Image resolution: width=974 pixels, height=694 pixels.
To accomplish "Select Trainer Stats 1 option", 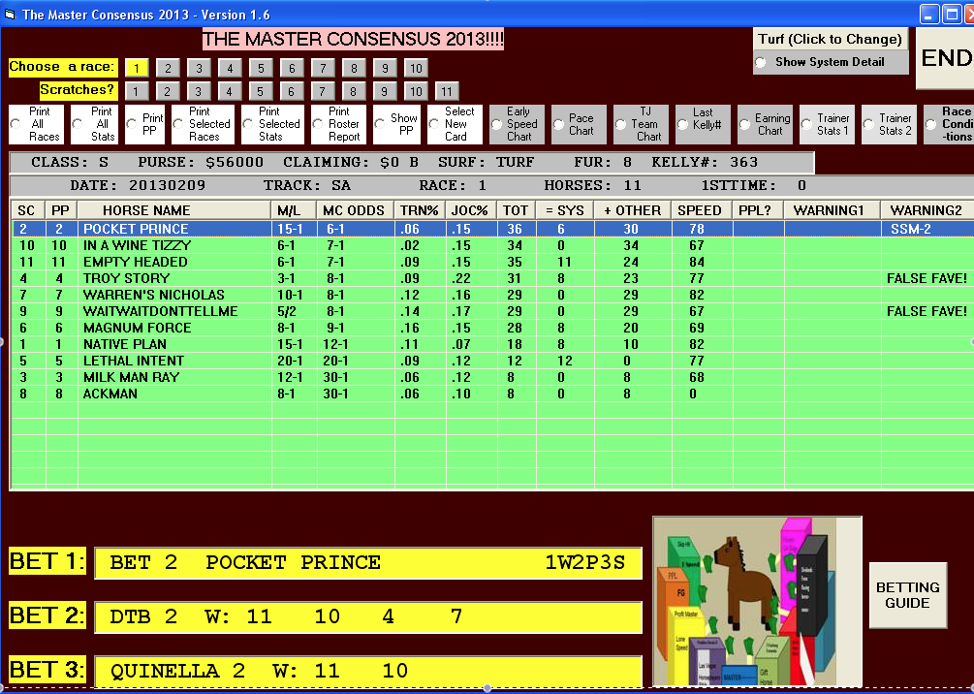I will point(807,124).
